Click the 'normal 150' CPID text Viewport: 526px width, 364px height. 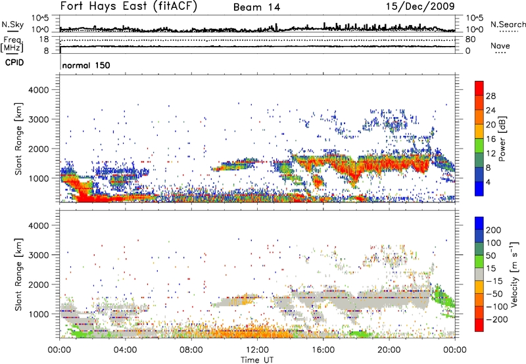click(x=86, y=65)
